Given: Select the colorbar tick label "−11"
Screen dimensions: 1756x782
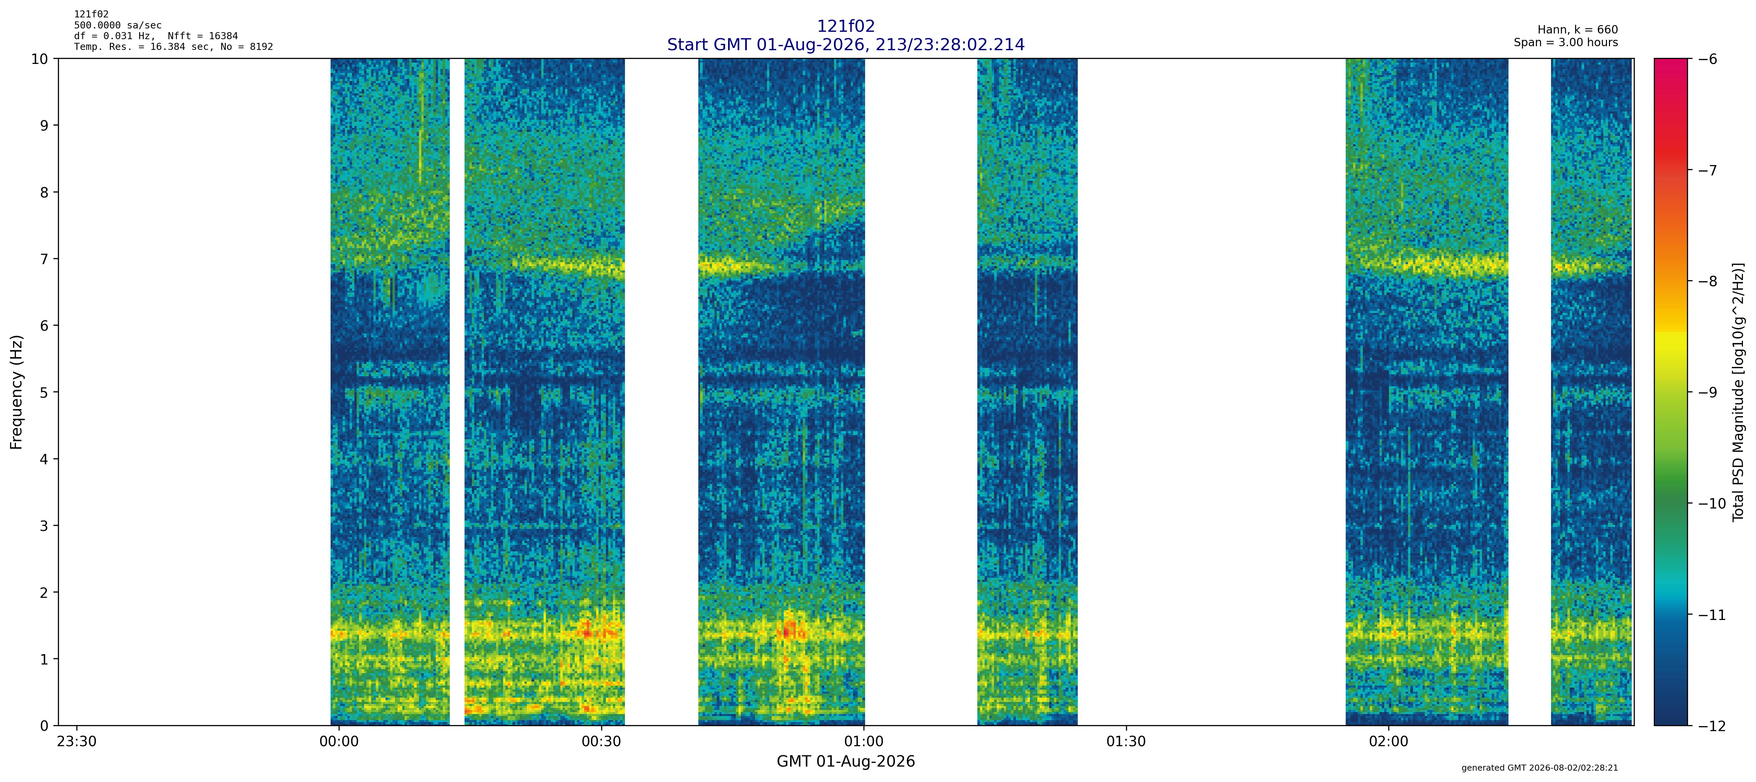Looking at the screenshot, I should pyautogui.click(x=1712, y=615).
